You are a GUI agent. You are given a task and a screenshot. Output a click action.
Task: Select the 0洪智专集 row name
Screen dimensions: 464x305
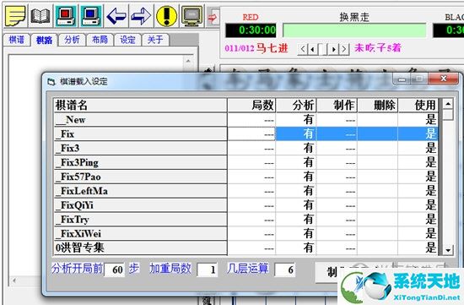click(140, 248)
